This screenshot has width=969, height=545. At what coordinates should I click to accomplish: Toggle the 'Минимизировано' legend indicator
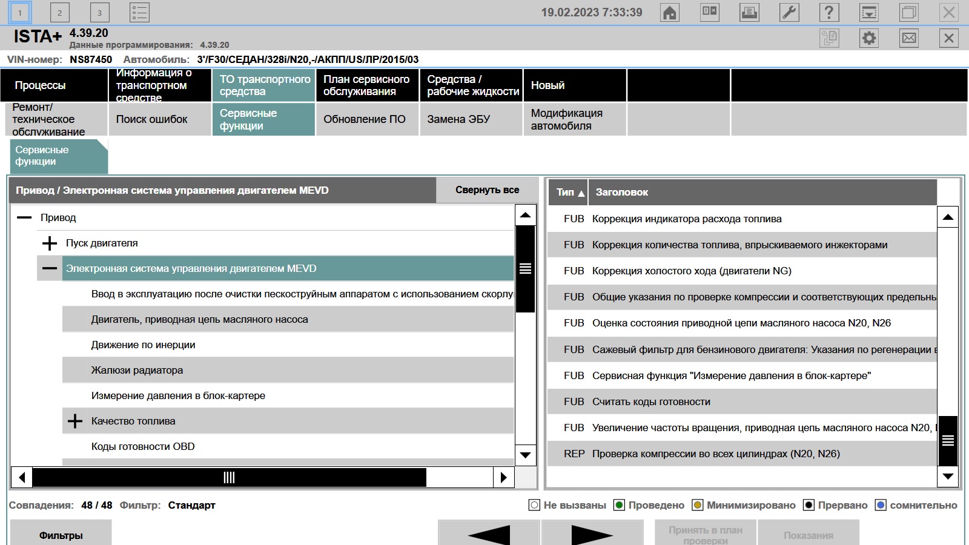(x=698, y=505)
